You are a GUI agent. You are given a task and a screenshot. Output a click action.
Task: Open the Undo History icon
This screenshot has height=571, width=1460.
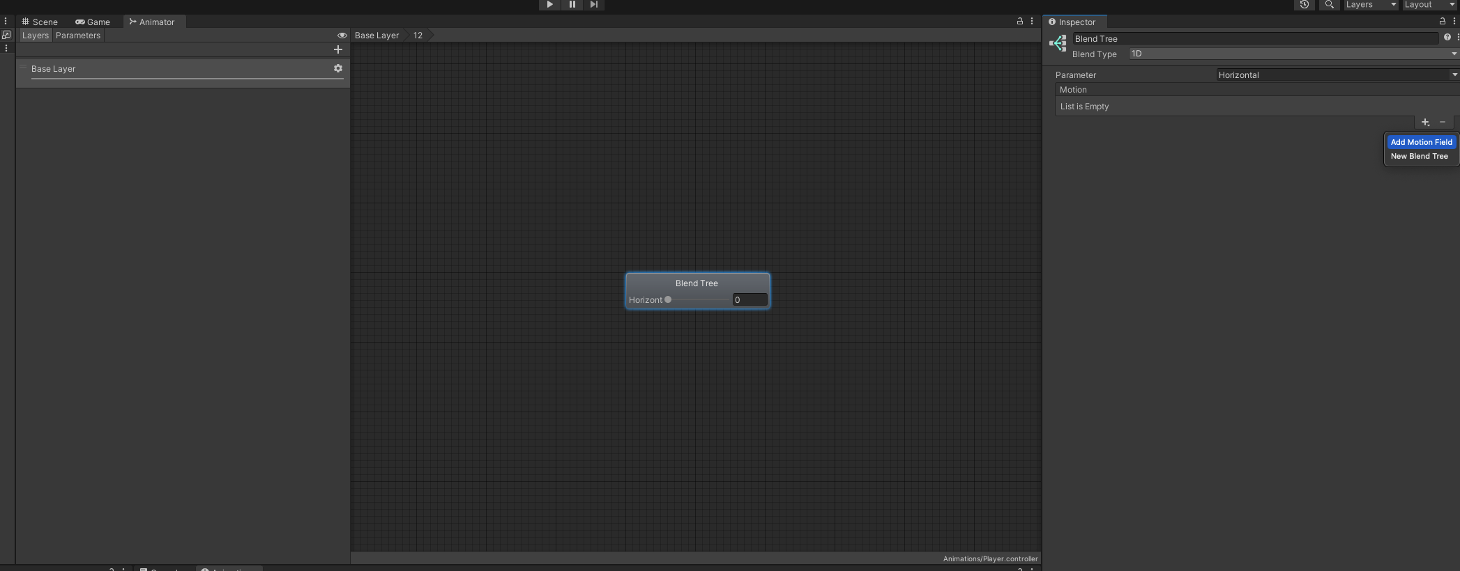pos(1304,5)
